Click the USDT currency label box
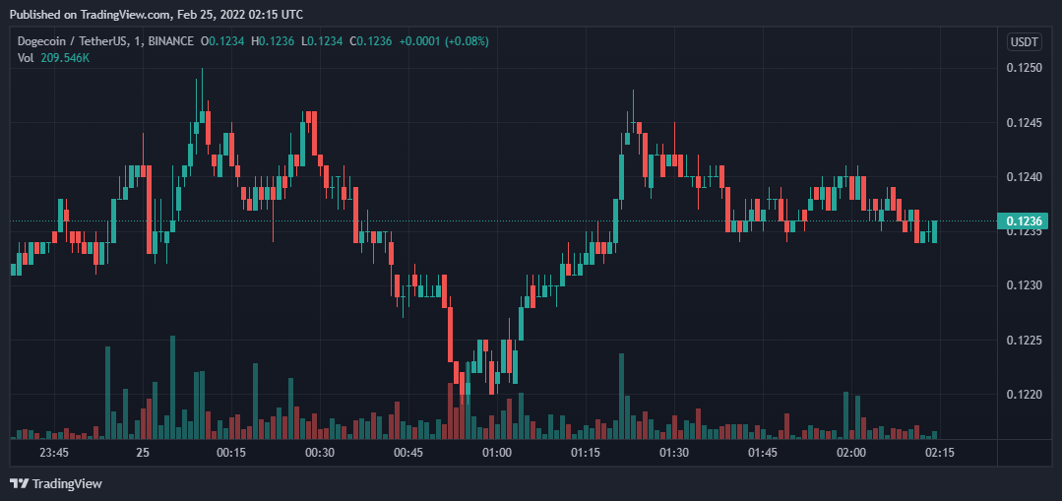Screen dimensions: 1062x501 pyautogui.click(x=1024, y=41)
